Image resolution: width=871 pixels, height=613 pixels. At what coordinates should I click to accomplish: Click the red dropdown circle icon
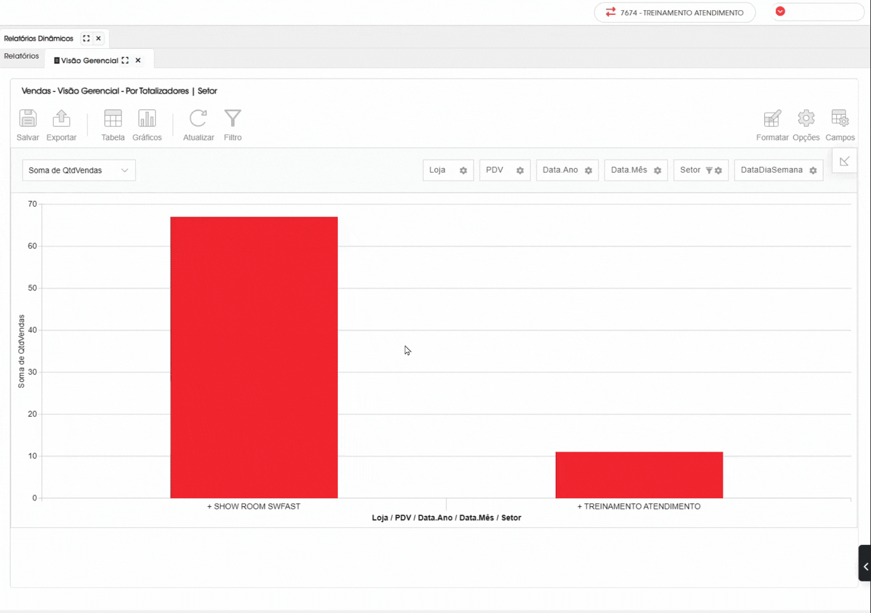[x=780, y=11]
